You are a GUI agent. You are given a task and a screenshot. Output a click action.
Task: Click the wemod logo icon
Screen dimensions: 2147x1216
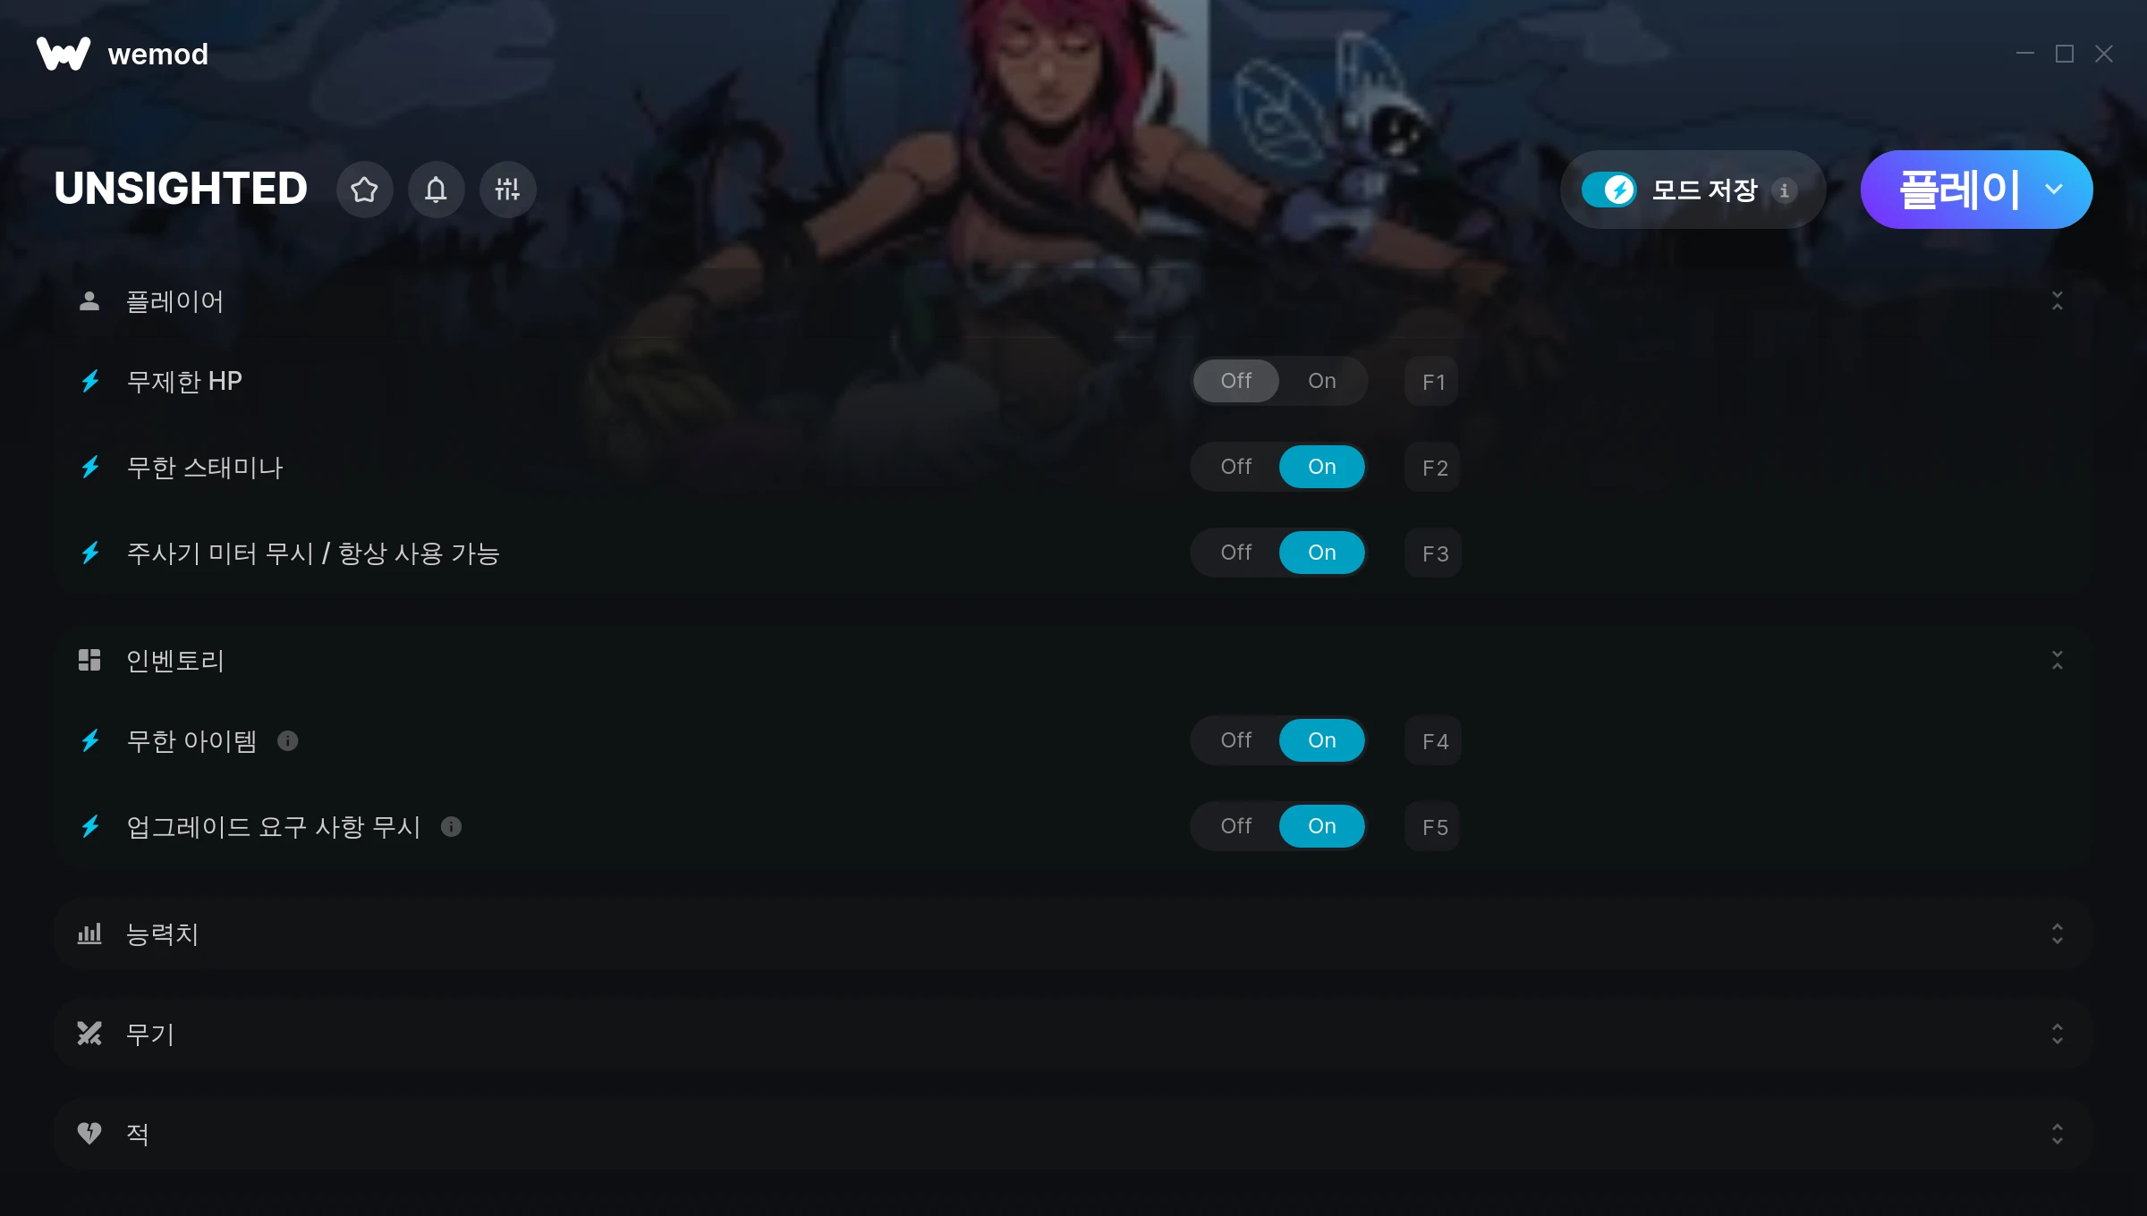64,54
